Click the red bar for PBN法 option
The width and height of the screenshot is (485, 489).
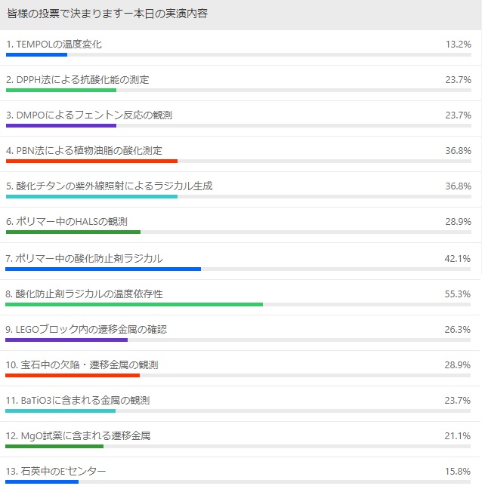92,161
